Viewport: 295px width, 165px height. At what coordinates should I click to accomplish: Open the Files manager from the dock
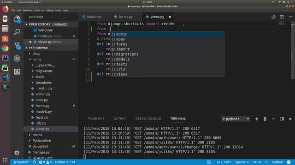click(5, 28)
